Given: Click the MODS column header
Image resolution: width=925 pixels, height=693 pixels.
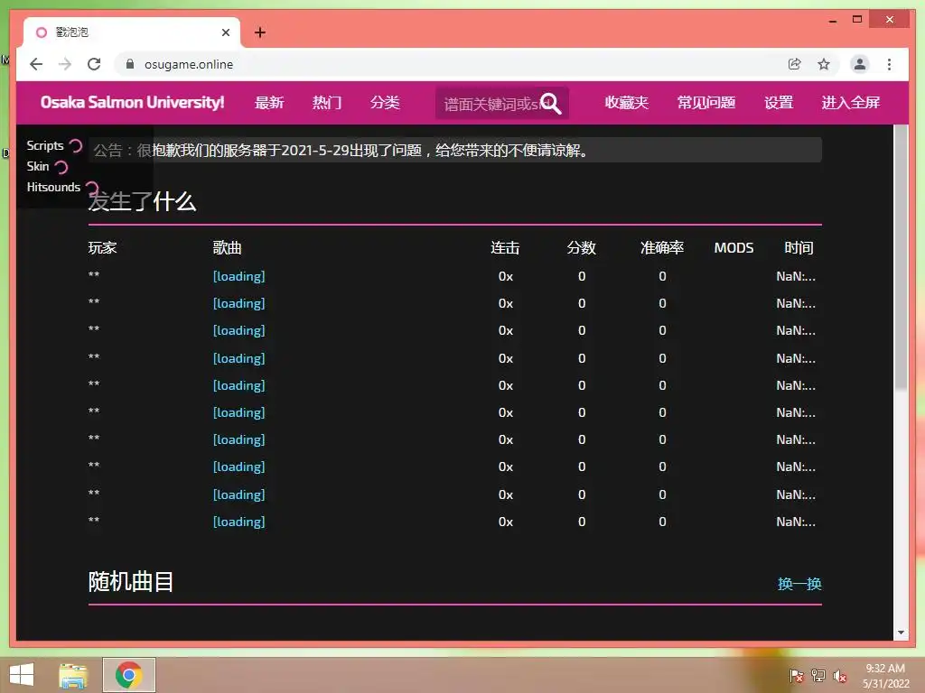Looking at the screenshot, I should 733,247.
